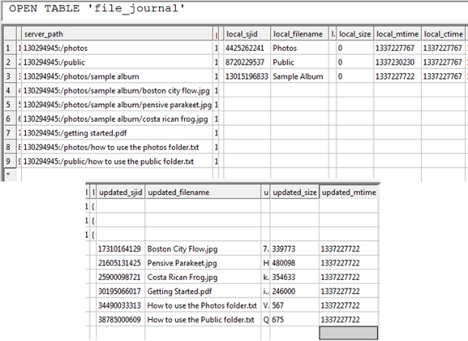Select the updated_mtime column header
Viewport: 468px width, 341px height.
coord(349,192)
